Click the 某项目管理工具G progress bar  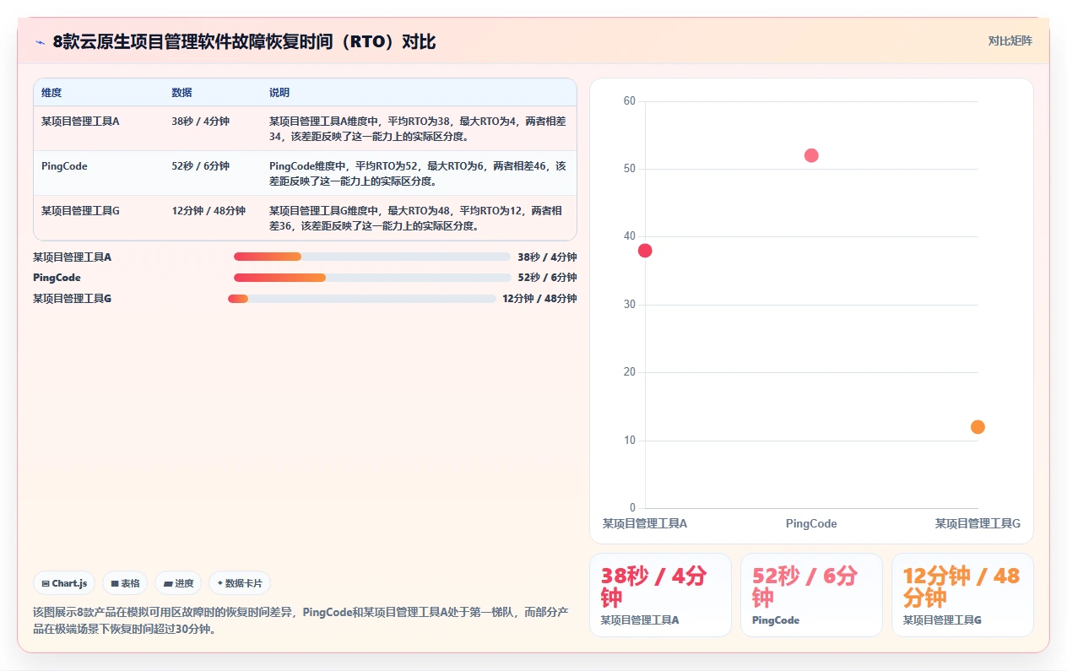click(x=361, y=298)
